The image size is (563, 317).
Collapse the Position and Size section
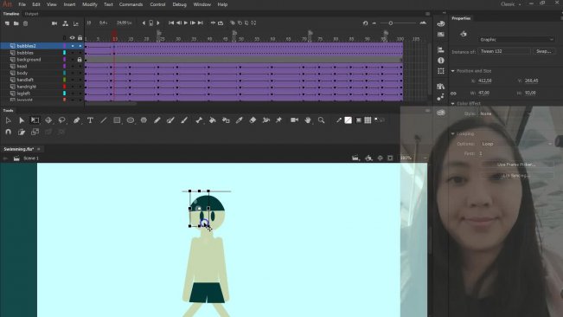coord(453,71)
